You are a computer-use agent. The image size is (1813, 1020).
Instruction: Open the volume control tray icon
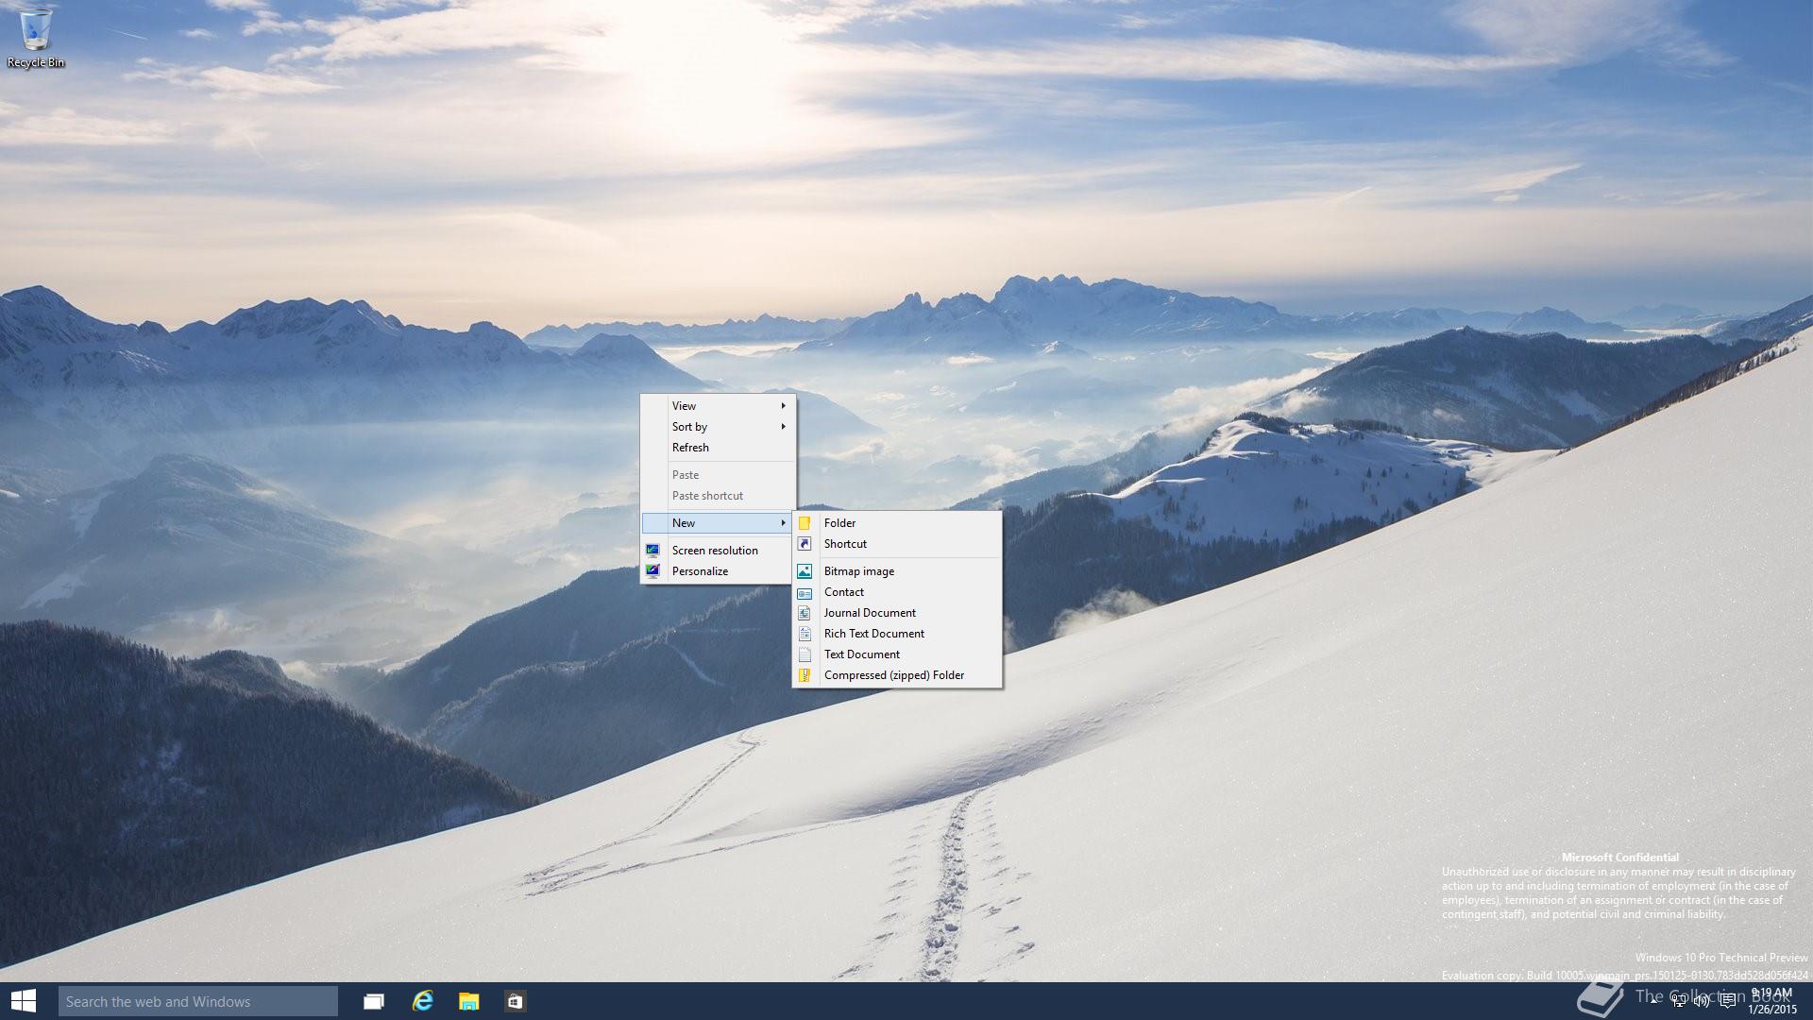pyautogui.click(x=1702, y=1001)
